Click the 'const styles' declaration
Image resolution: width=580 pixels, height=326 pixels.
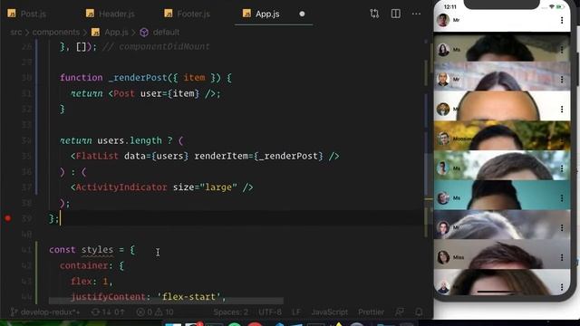[x=81, y=250]
